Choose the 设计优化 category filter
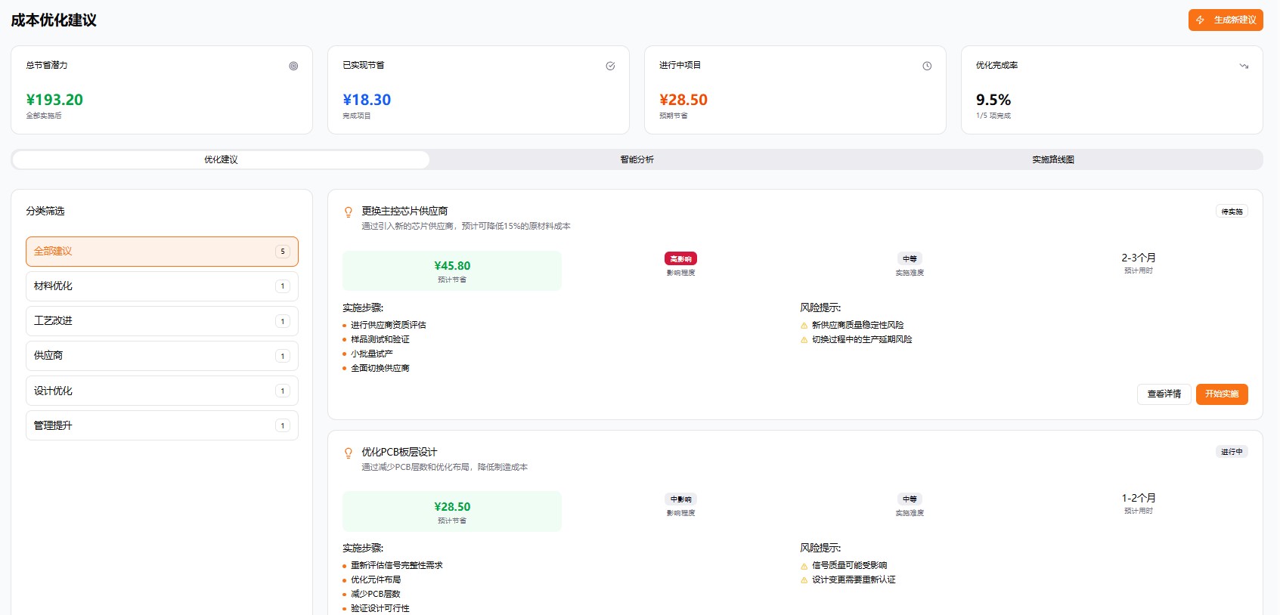The width and height of the screenshot is (1280, 615). [162, 391]
